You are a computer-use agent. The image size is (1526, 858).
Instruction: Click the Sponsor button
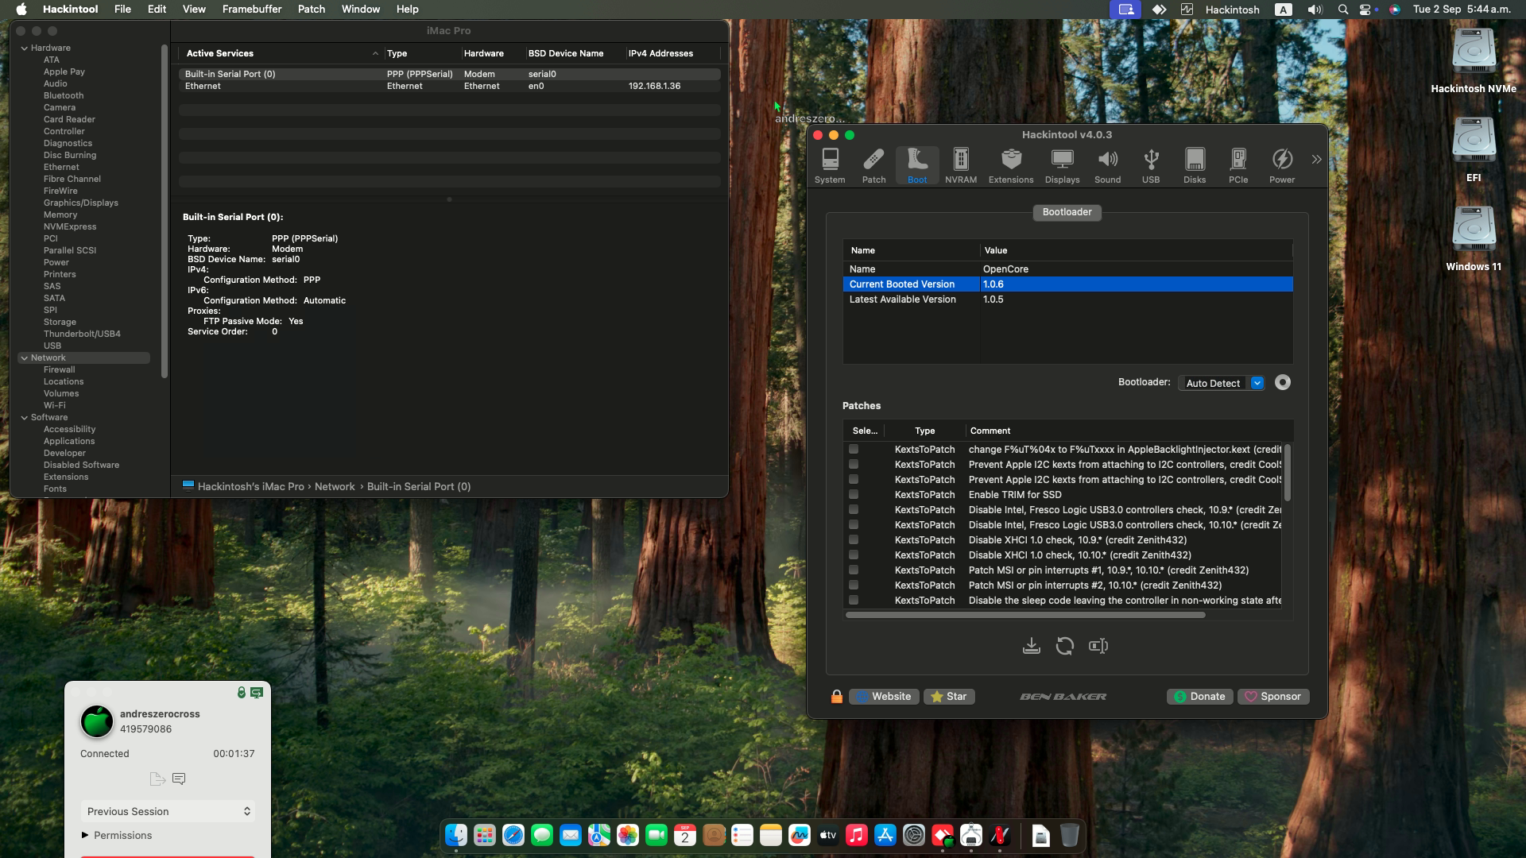(1272, 697)
